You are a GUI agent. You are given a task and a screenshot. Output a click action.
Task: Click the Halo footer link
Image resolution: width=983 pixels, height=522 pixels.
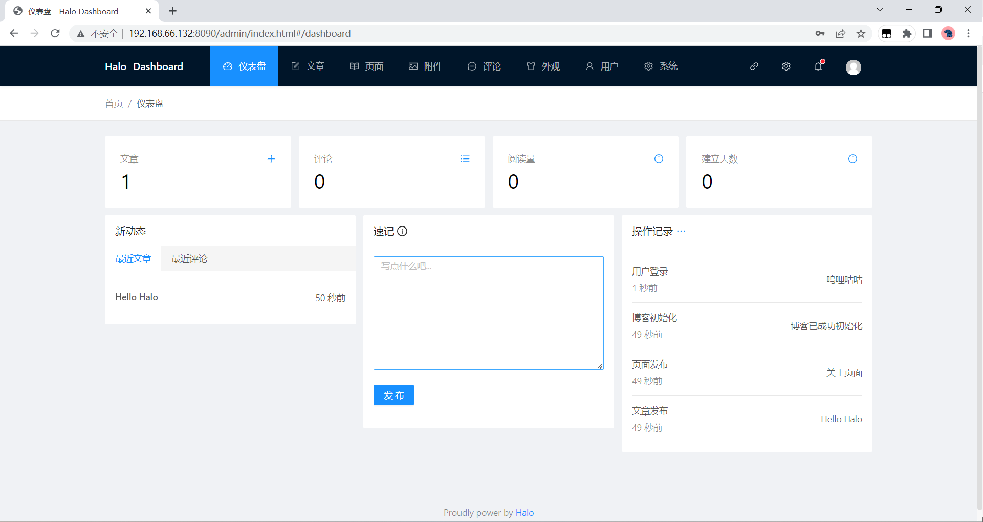tap(525, 513)
